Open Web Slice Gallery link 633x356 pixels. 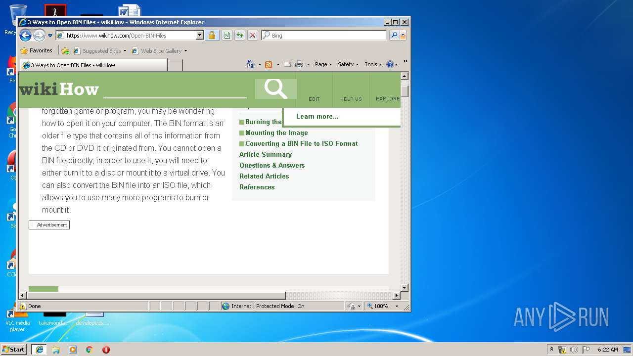[157, 50]
